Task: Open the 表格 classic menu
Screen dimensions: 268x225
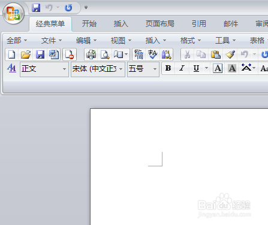Action: [x=258, y=41]
